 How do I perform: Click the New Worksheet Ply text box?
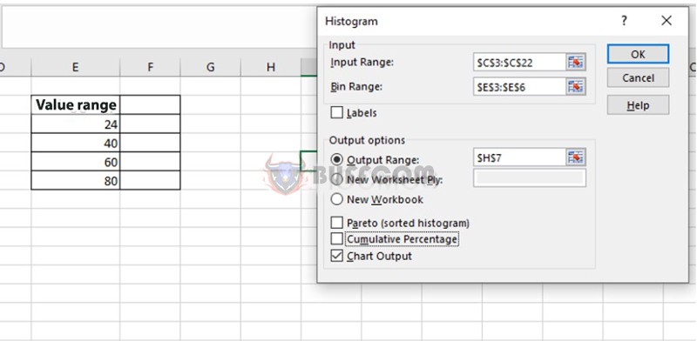[x=530, y=177]
